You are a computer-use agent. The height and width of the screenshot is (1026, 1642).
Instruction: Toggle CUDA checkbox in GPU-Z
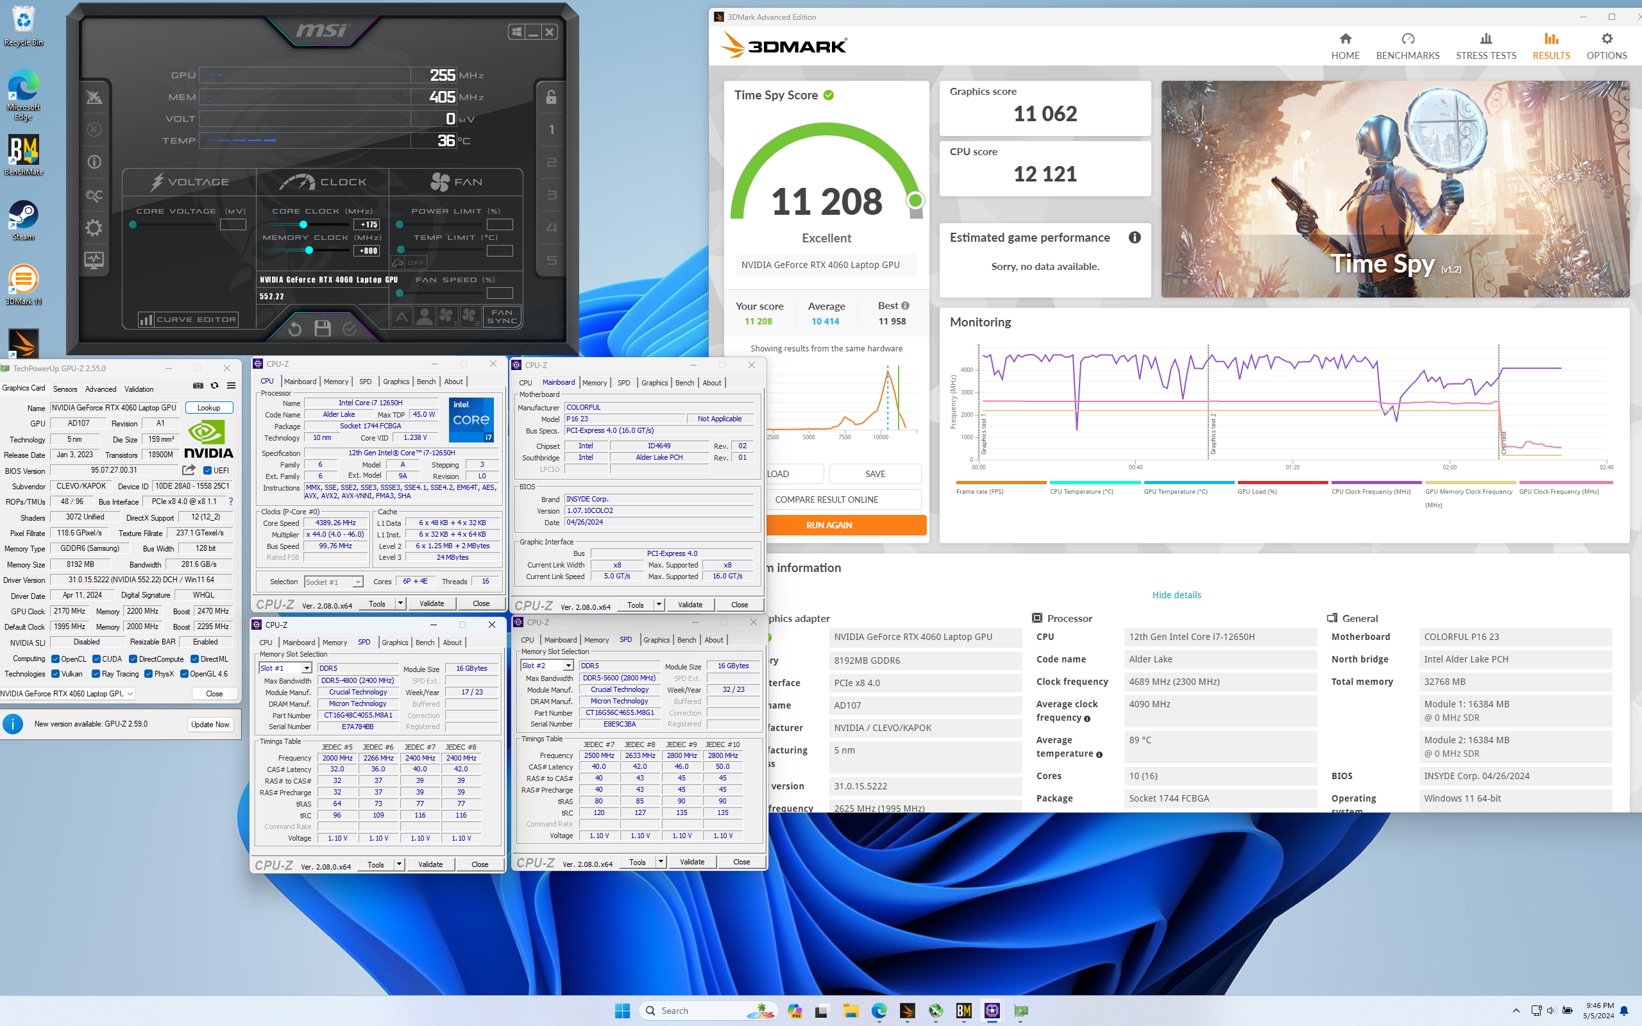(97, 659)
